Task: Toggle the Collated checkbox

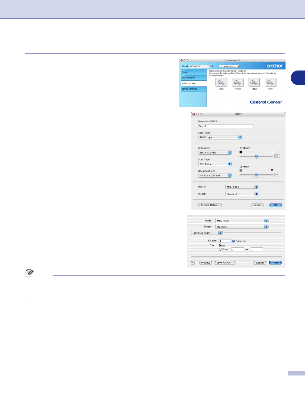Action: point(234,241)
